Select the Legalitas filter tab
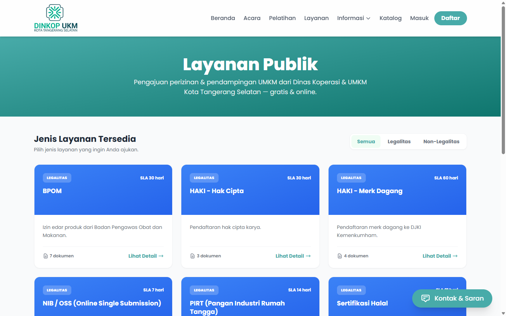The image size is (506, 316). tap(399, 141)
